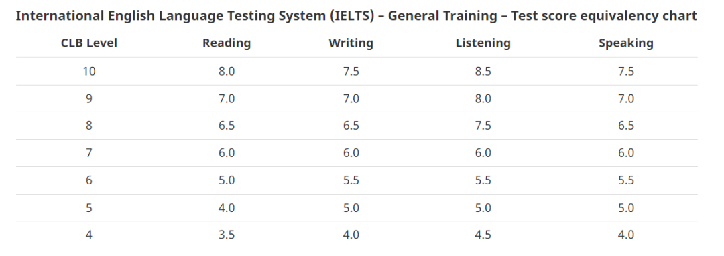Click CLB Level 9 cell
The height and width of the screenshot is (256, 724).
point(88,98)
